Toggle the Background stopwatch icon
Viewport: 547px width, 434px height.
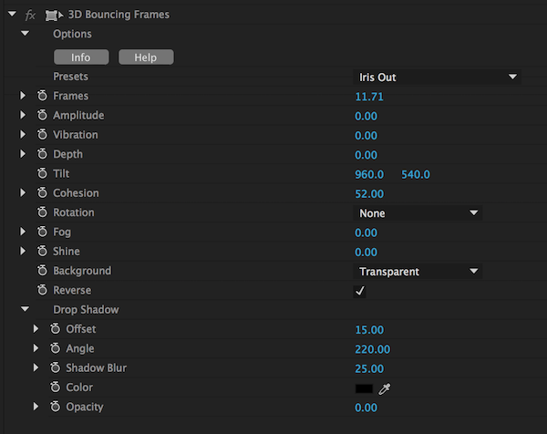pyautogui.click(x=42, y=272)
